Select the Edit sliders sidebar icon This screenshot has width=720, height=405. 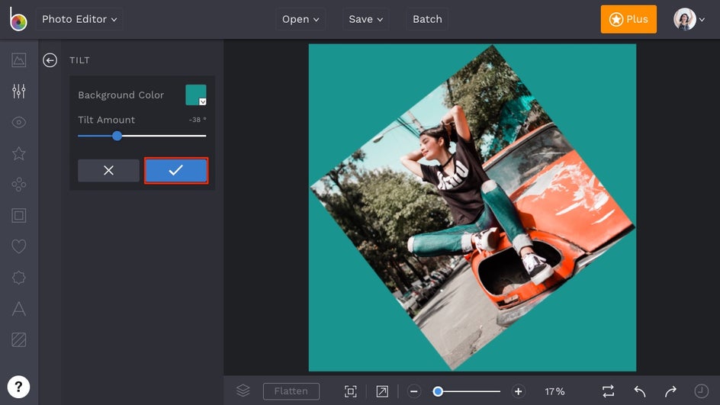click(x=19, y=92)
